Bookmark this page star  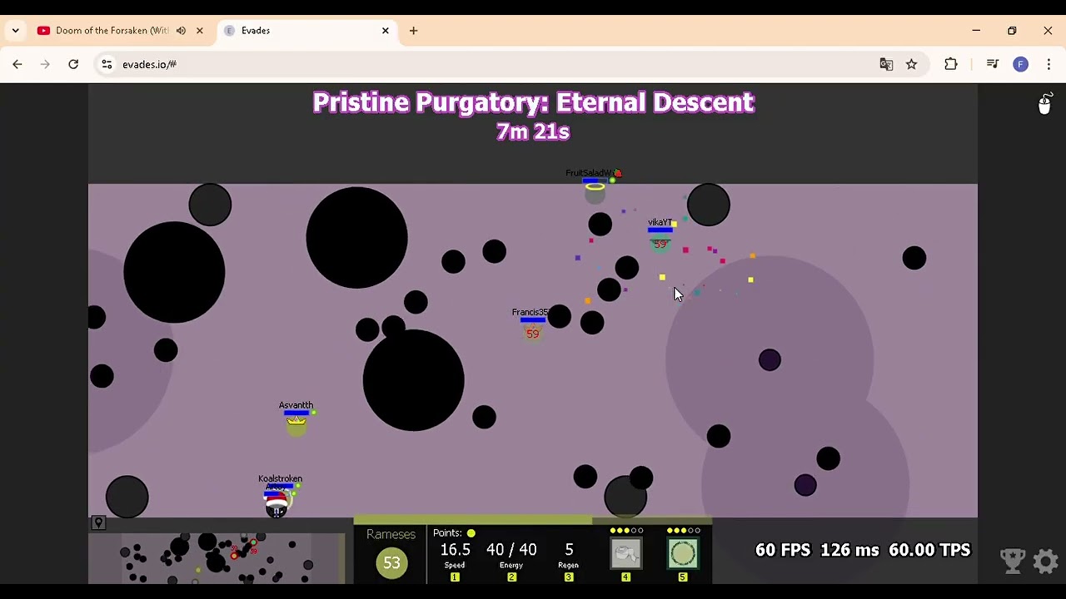coord(911,64)
